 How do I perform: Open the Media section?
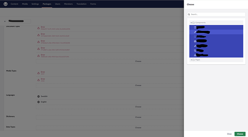25,4
